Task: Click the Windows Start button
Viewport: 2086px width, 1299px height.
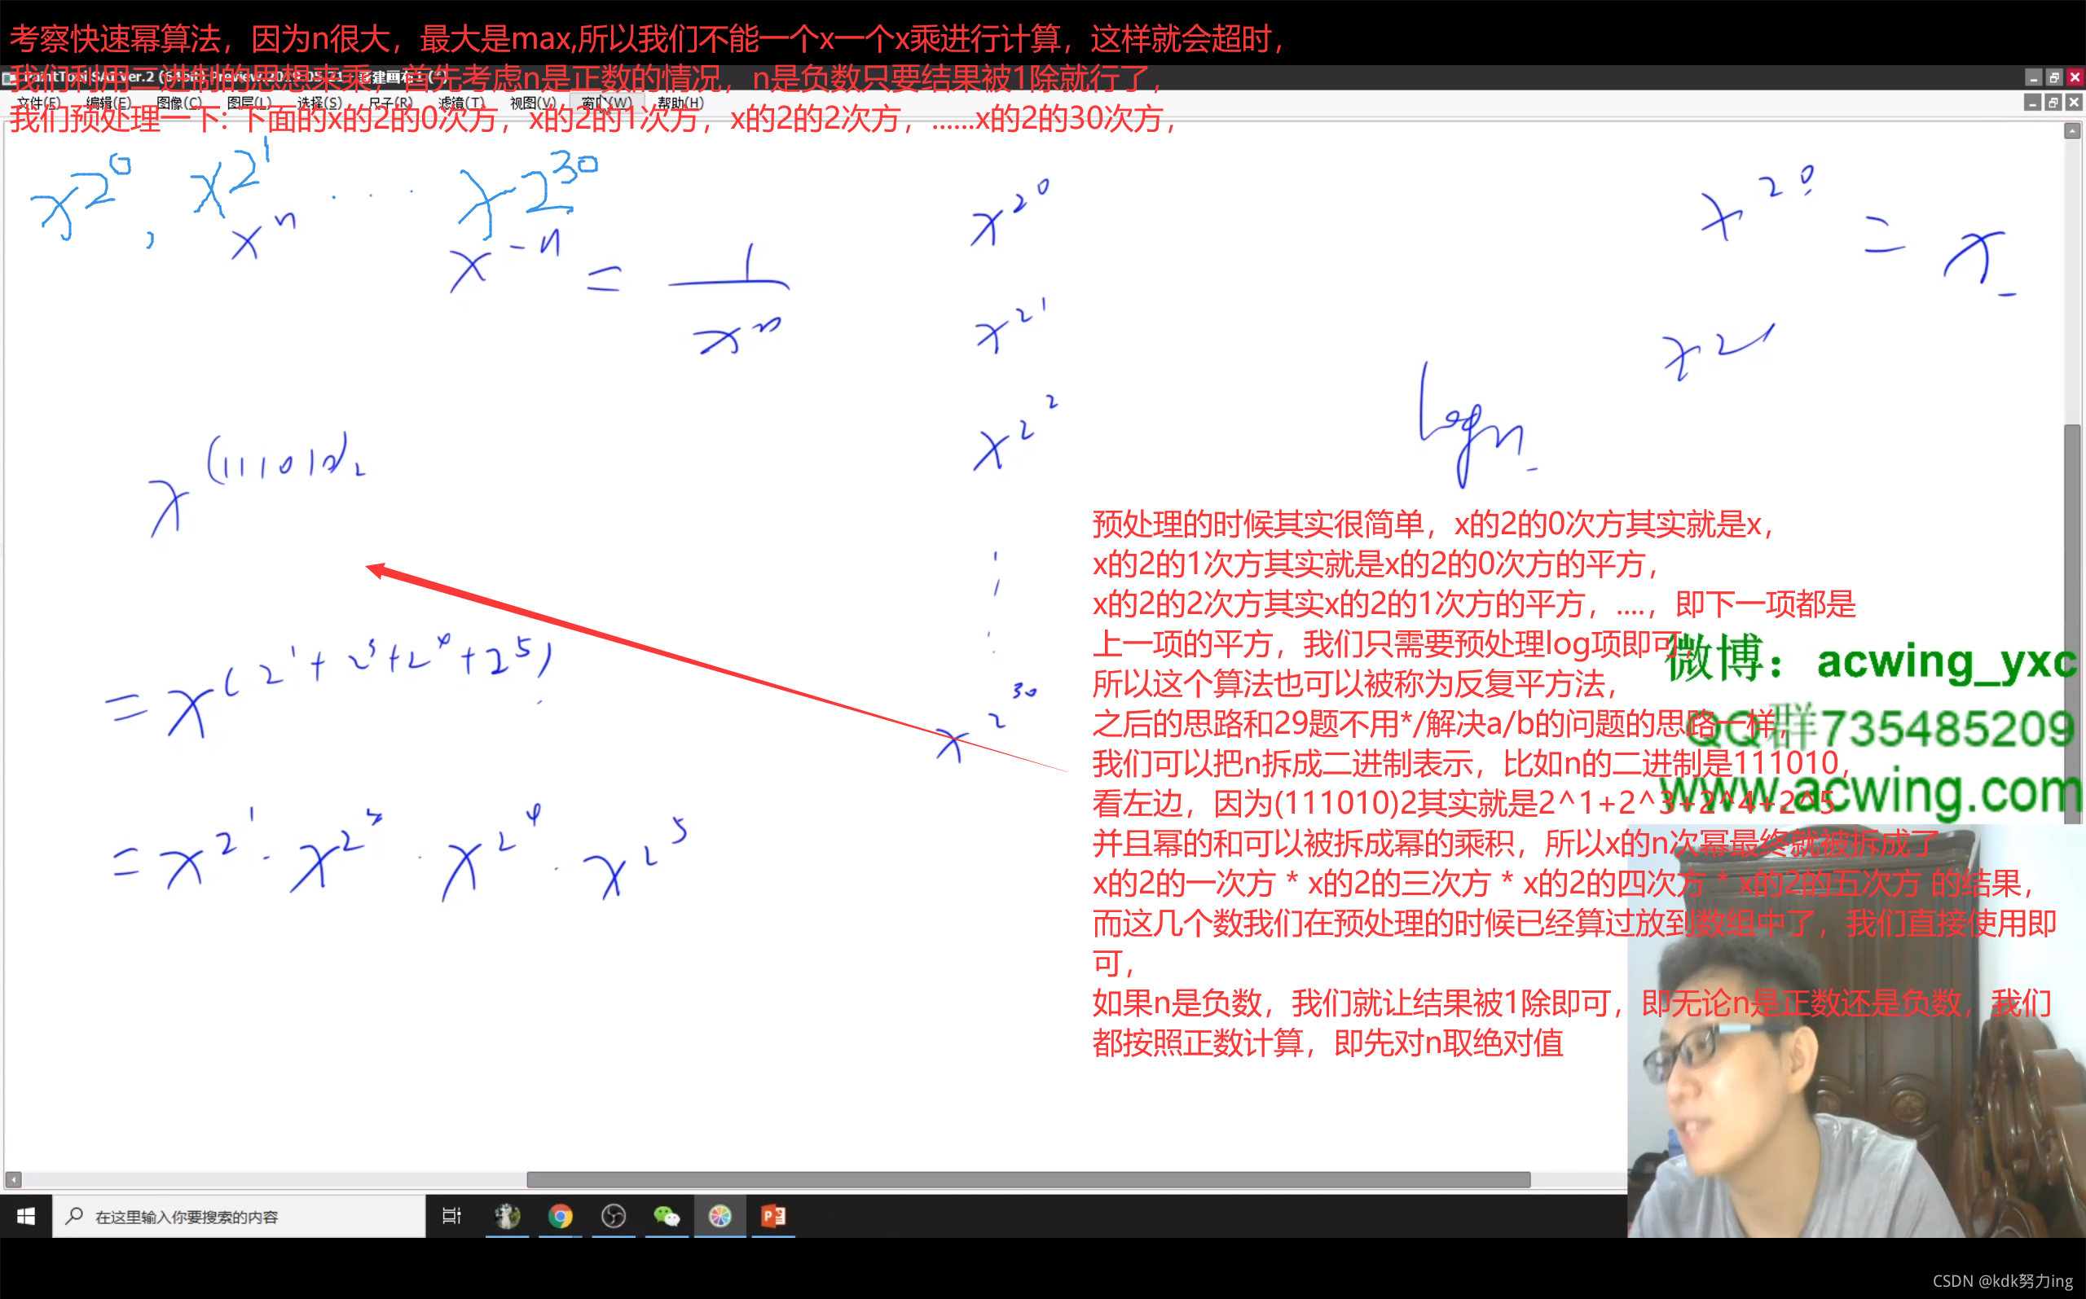Action: (x=26, y=1217)
